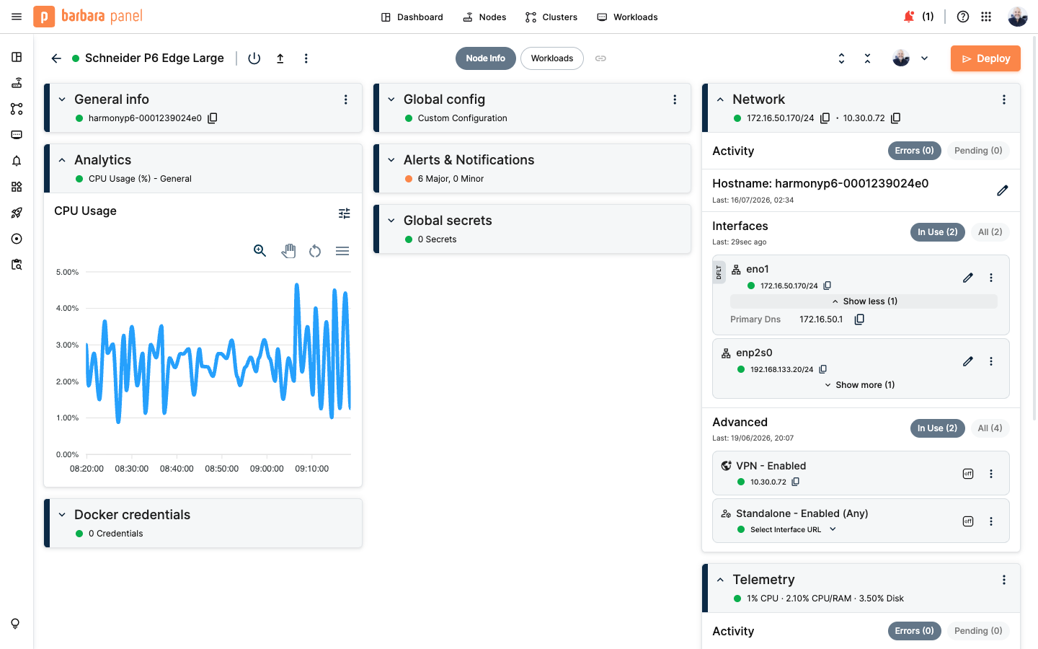
Task: Expand all cards with the expand-all arrows
Action: (841, 58)
